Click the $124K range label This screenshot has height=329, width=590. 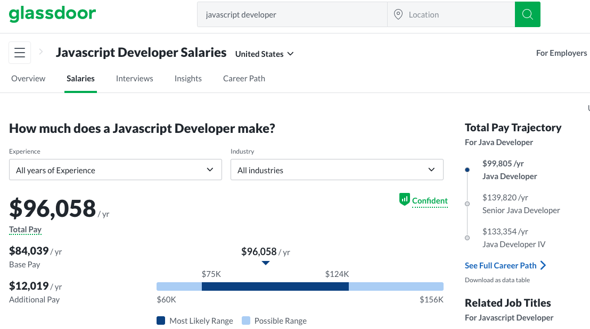click(337, 274)
